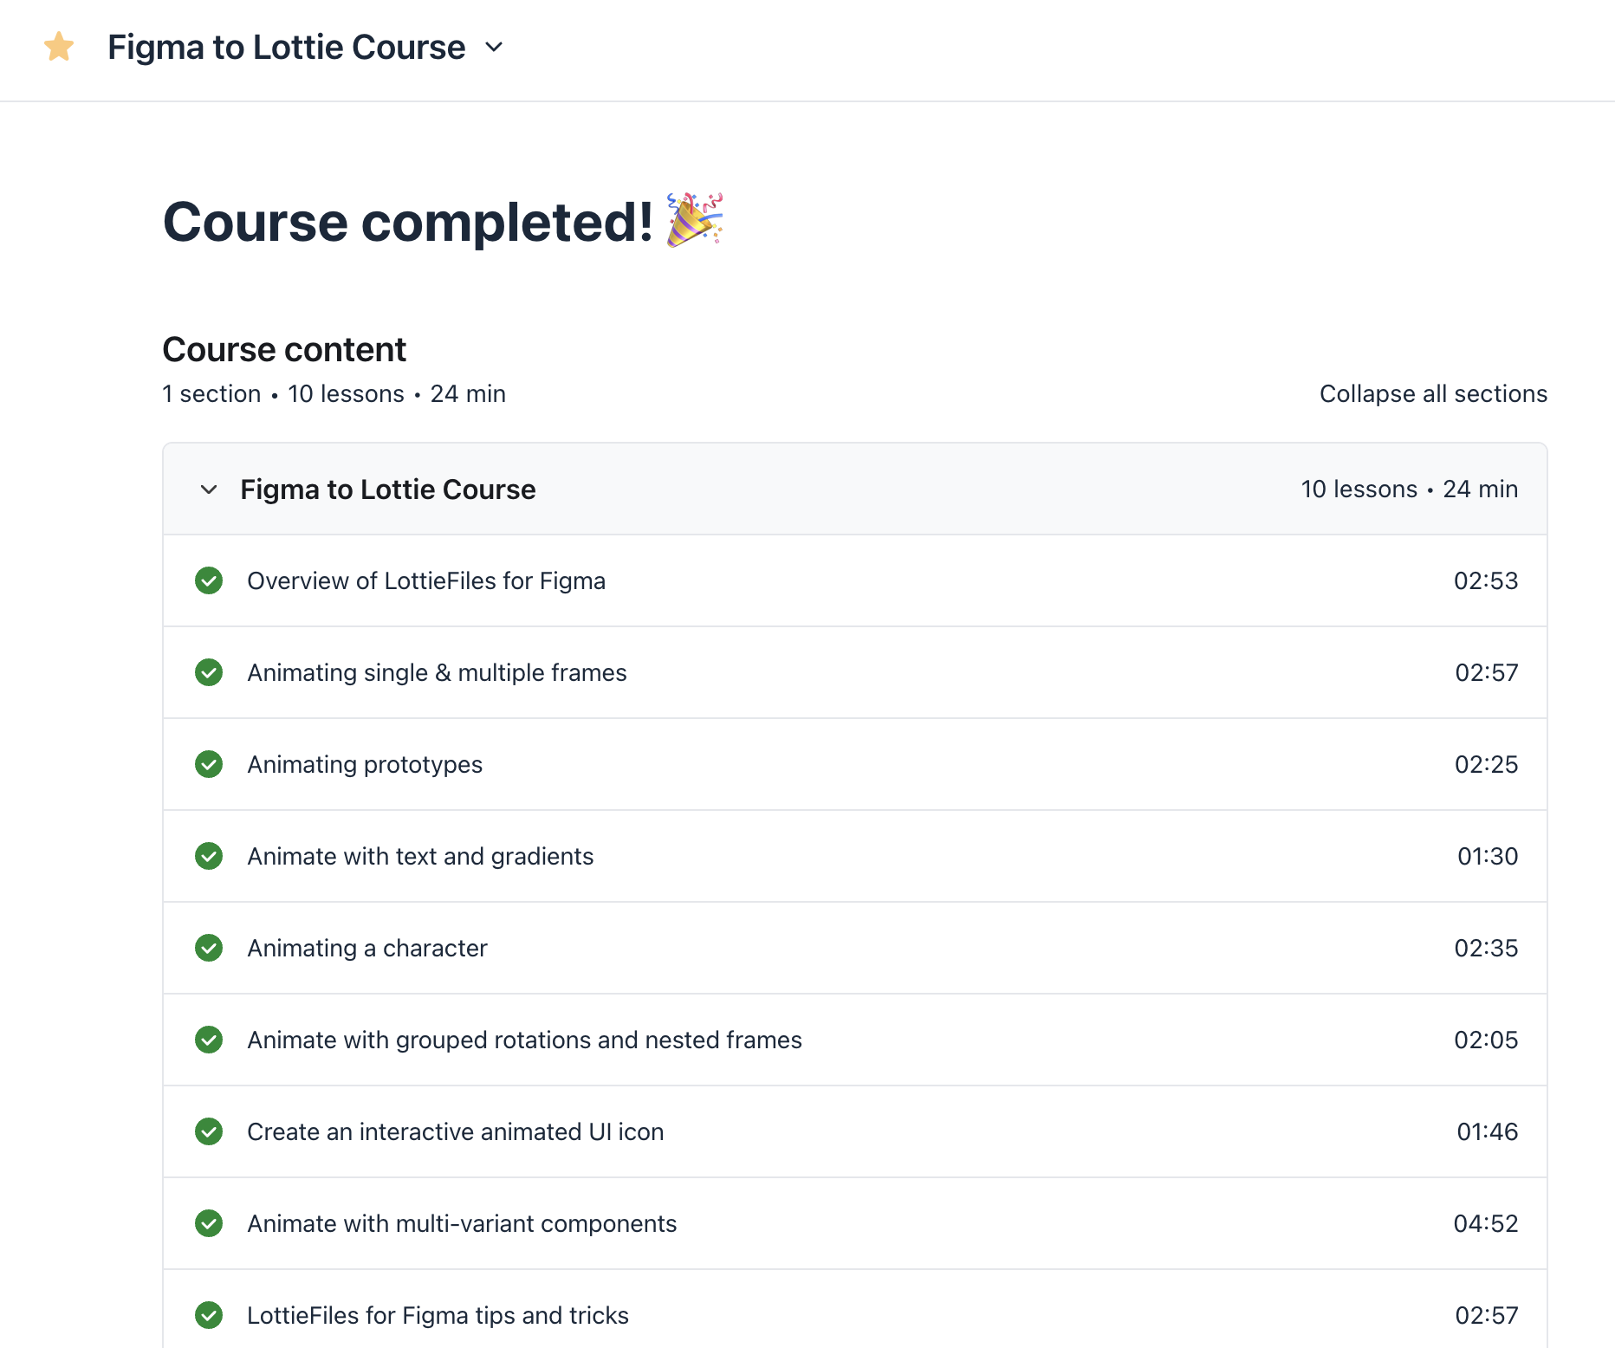Click the Course completed! heading text

pos(408,222)
